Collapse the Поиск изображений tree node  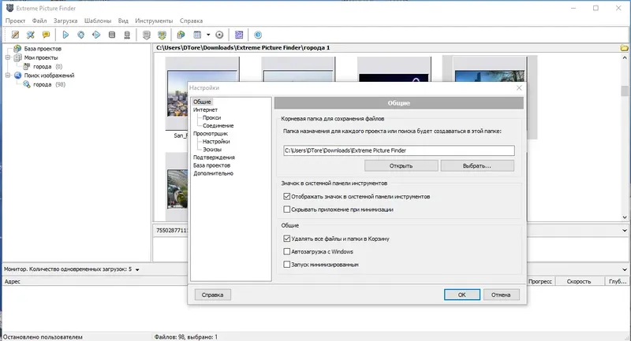click(x=8, y=76)
